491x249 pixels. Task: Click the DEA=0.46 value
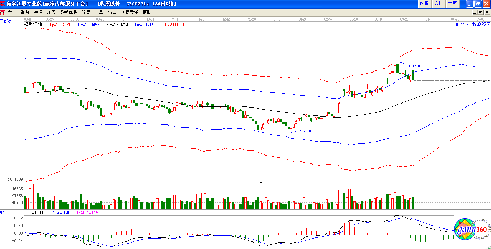click(60, 213)
